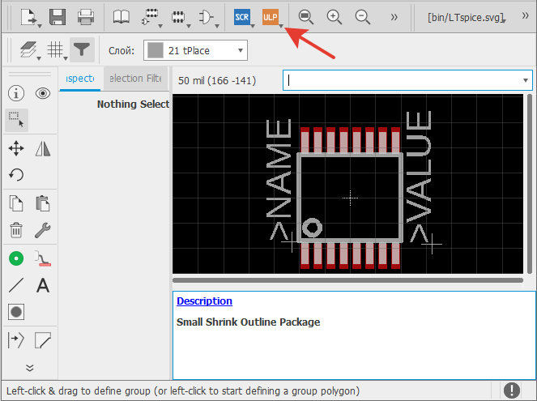Open the SCR dropdown arrow
Viewport: 537px width, 401px height.
(253, 26)
